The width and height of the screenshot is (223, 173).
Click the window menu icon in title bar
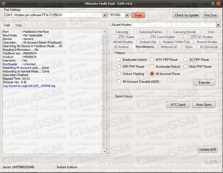point(4,4)
